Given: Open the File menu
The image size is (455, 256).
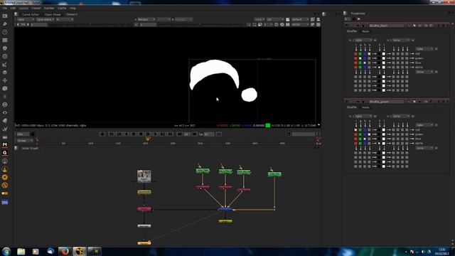Looking at the screenshot, I should point(5,8).
